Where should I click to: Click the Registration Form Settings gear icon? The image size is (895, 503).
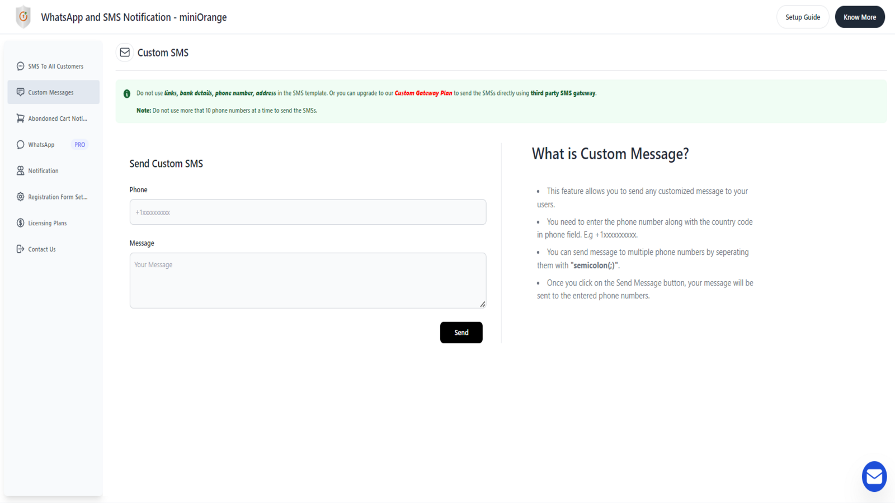(x=20, y=197)
